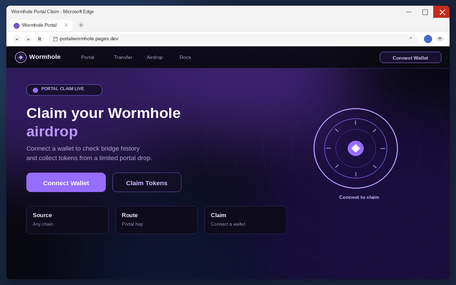
Task: Click the purple dot in Portal Claim Live badge
Action: click(x=35, y=90)
